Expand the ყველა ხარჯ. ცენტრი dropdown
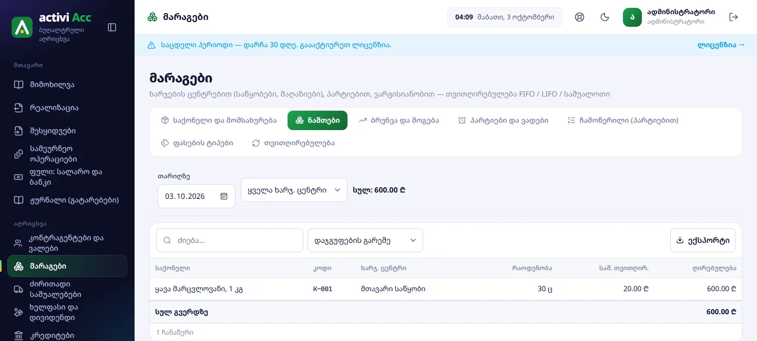The width and height of the screenshot is (757, 341). [294, 190]
